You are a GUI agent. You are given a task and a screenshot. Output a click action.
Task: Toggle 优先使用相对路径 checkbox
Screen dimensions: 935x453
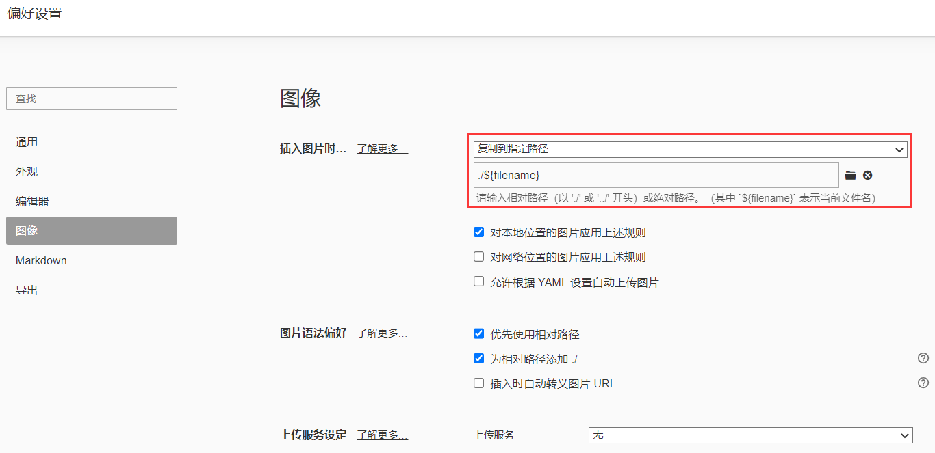point(479,334)
